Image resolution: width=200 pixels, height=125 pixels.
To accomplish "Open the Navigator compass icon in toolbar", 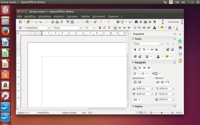I will pos(141,22).
